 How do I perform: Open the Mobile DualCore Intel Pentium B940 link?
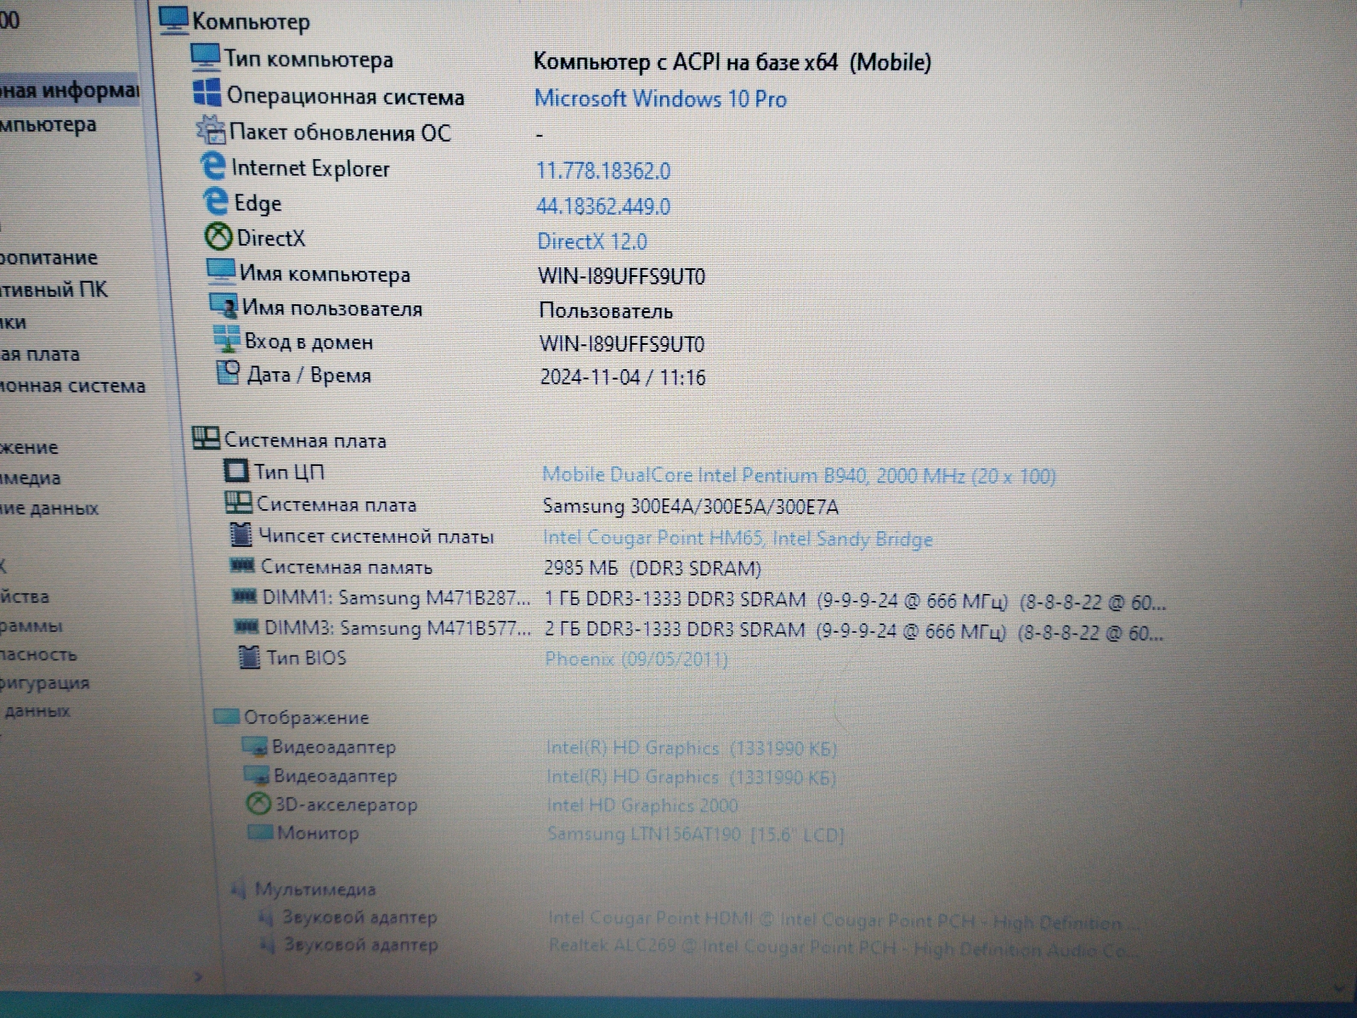click(799, 476)
